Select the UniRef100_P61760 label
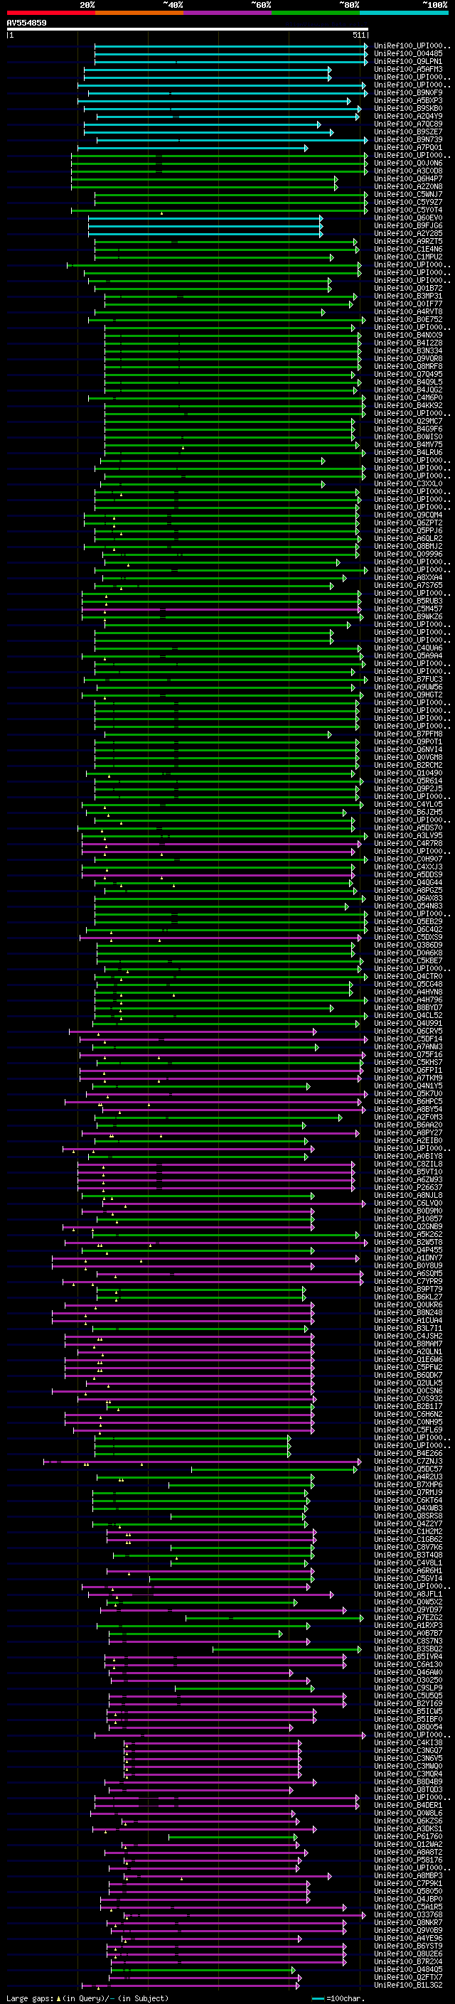 407,1836
